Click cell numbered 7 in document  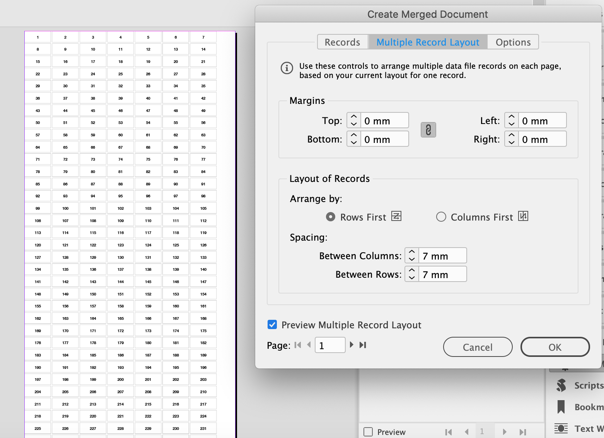coord(203,37)
